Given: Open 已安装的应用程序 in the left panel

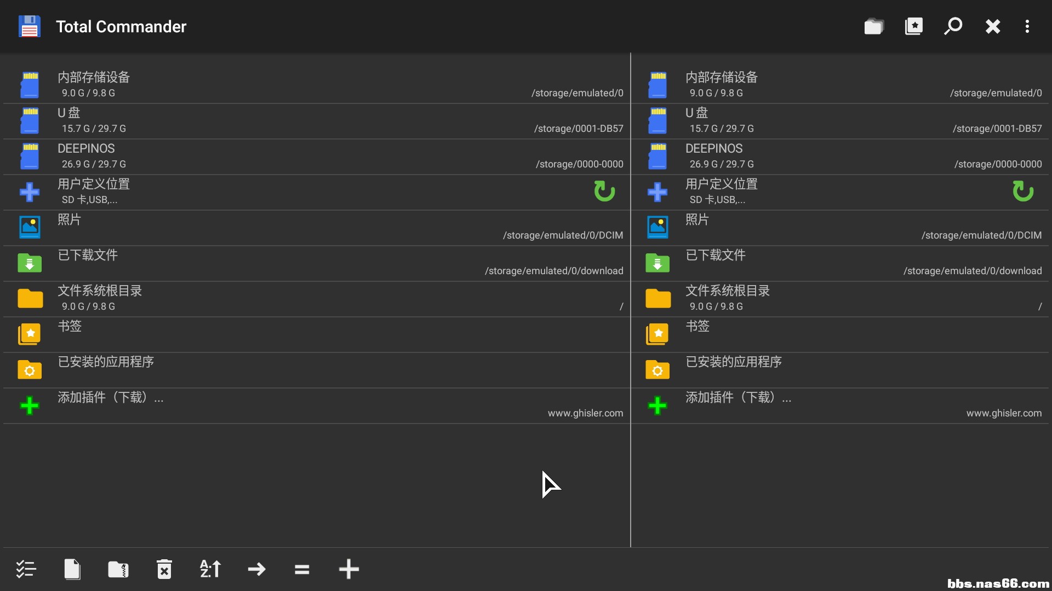Looking at the screenshot, I should (x=317, y=370).
